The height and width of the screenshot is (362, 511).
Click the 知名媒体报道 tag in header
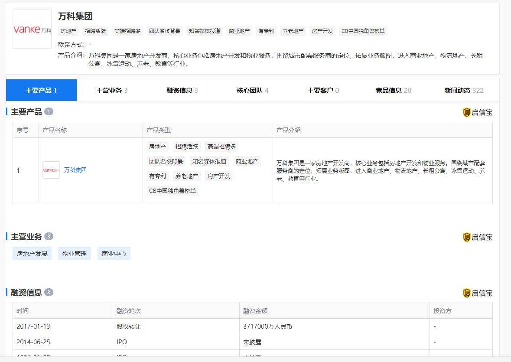tap(204, 31)
